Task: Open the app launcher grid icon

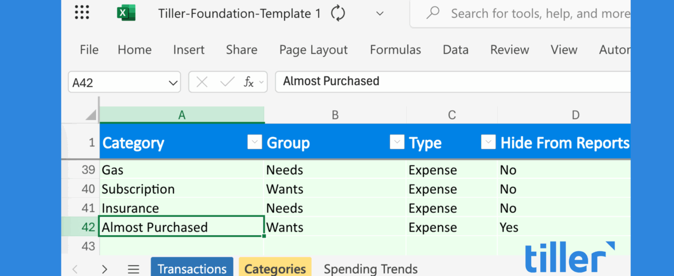Action: click(x=82, y=13)
